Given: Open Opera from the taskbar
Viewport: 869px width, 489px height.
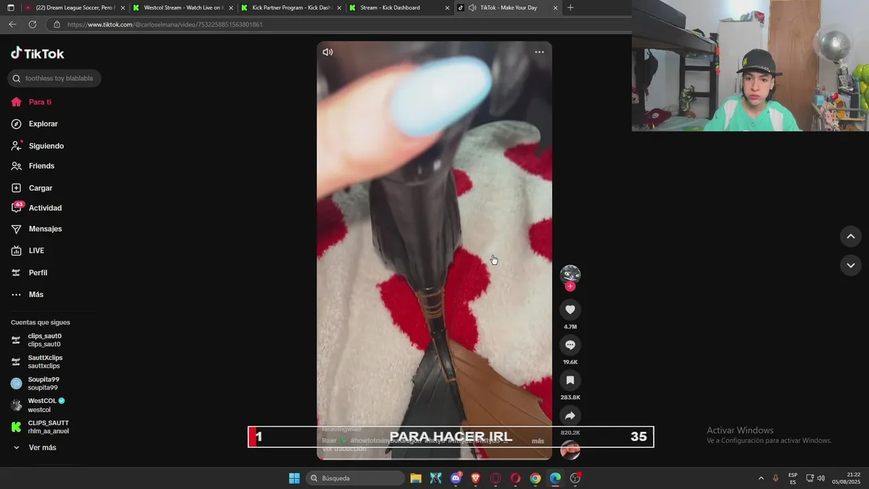Looking at the screenshot, I should [515, 478].
